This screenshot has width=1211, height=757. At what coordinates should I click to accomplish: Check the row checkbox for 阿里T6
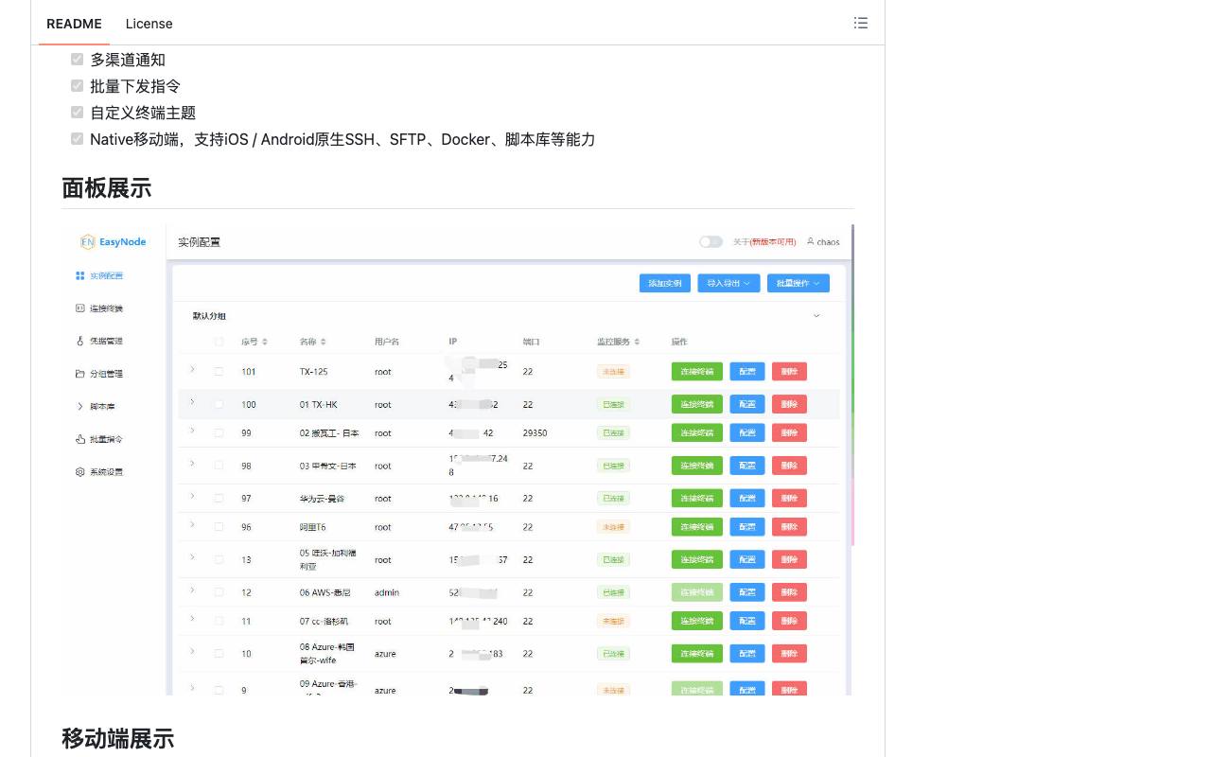coord(219,527)
